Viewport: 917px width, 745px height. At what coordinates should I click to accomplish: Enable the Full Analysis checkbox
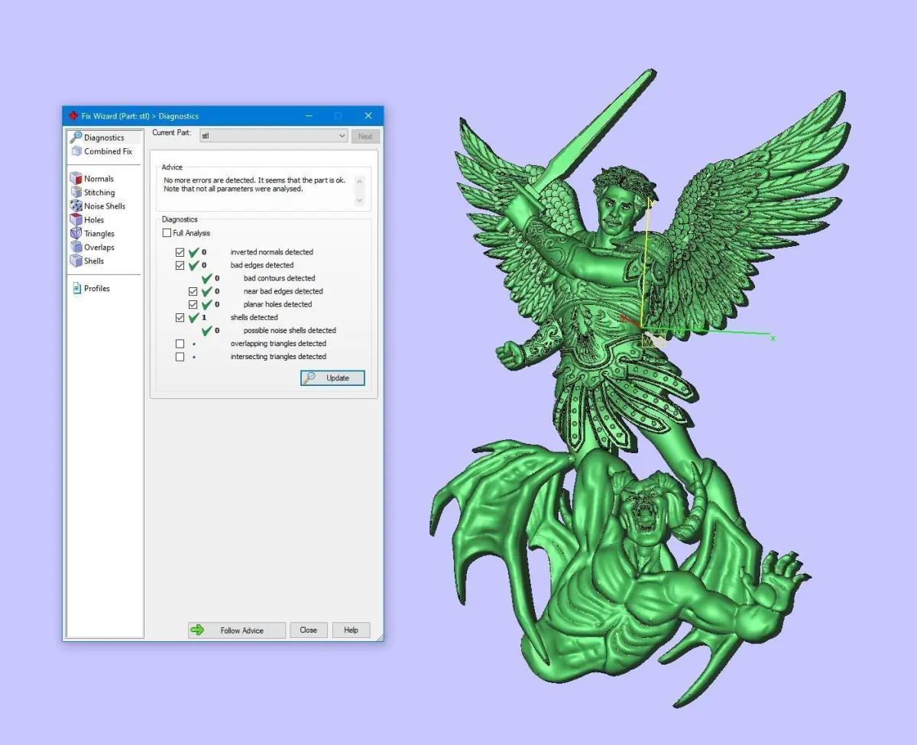coord(167,233)
